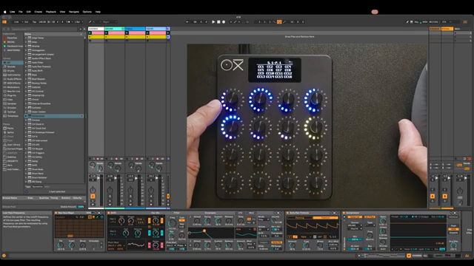
Task: Expand the Auto Filter entry
Action: click(26, 62)
